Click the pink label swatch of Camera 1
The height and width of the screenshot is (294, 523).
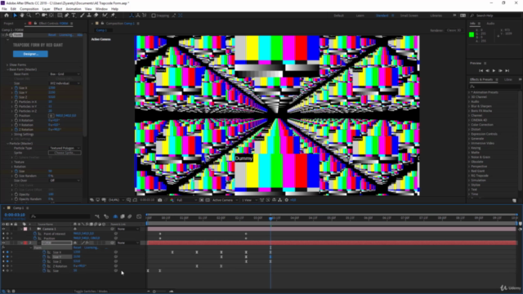(x=25, y=229)
